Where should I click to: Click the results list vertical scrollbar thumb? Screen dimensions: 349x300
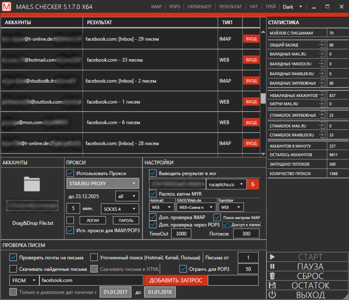[263, 98]
